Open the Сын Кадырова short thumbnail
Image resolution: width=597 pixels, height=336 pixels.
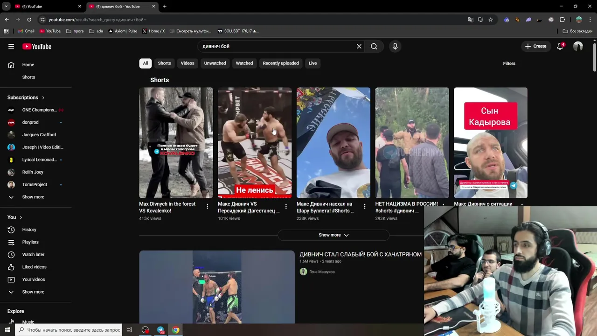click(491, 143)
